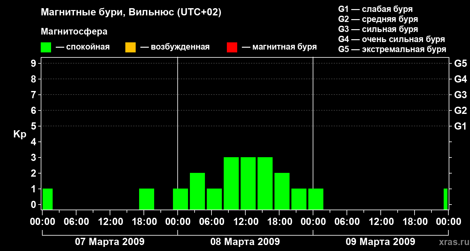Click 'G2 — средняя буря' description line
Screen dimensions: 470x251
(378, 19)
